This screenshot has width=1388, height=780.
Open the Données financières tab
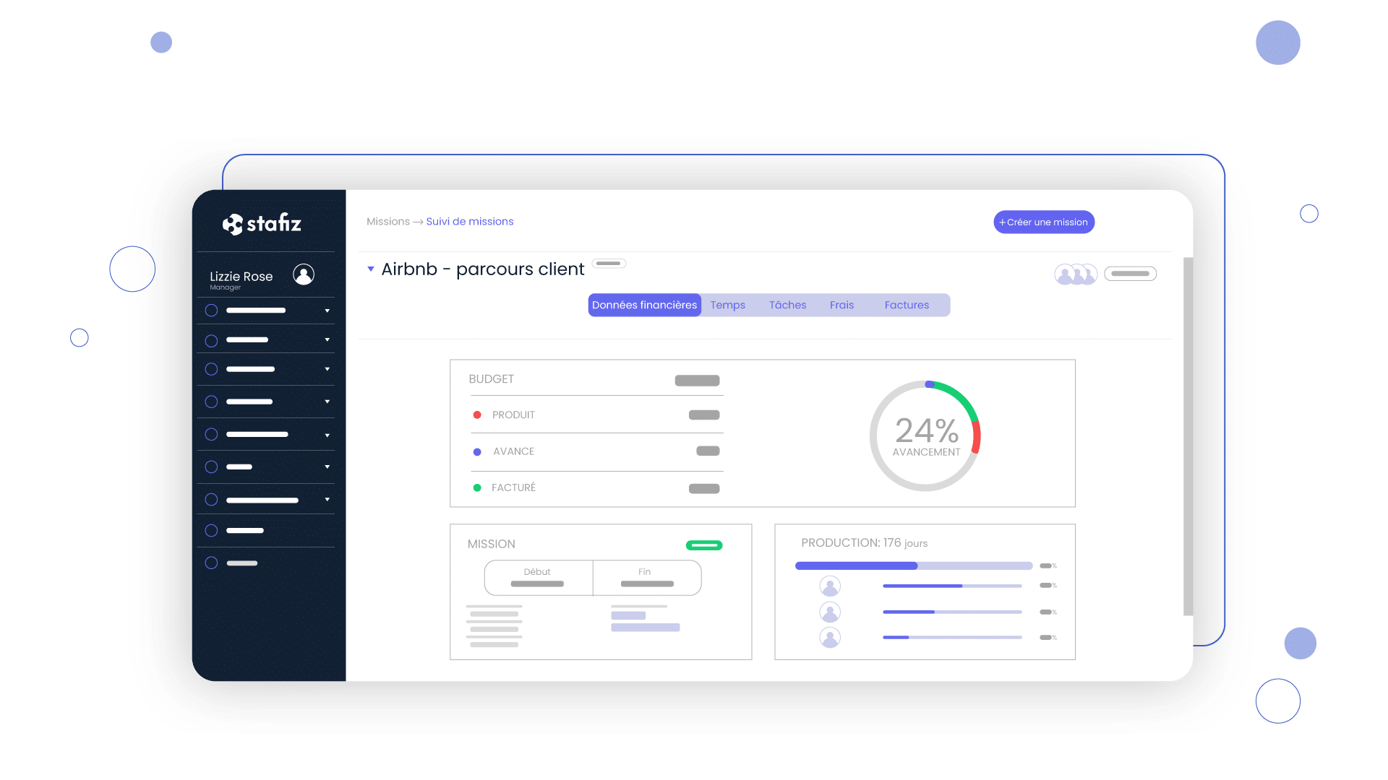(645, 305)
